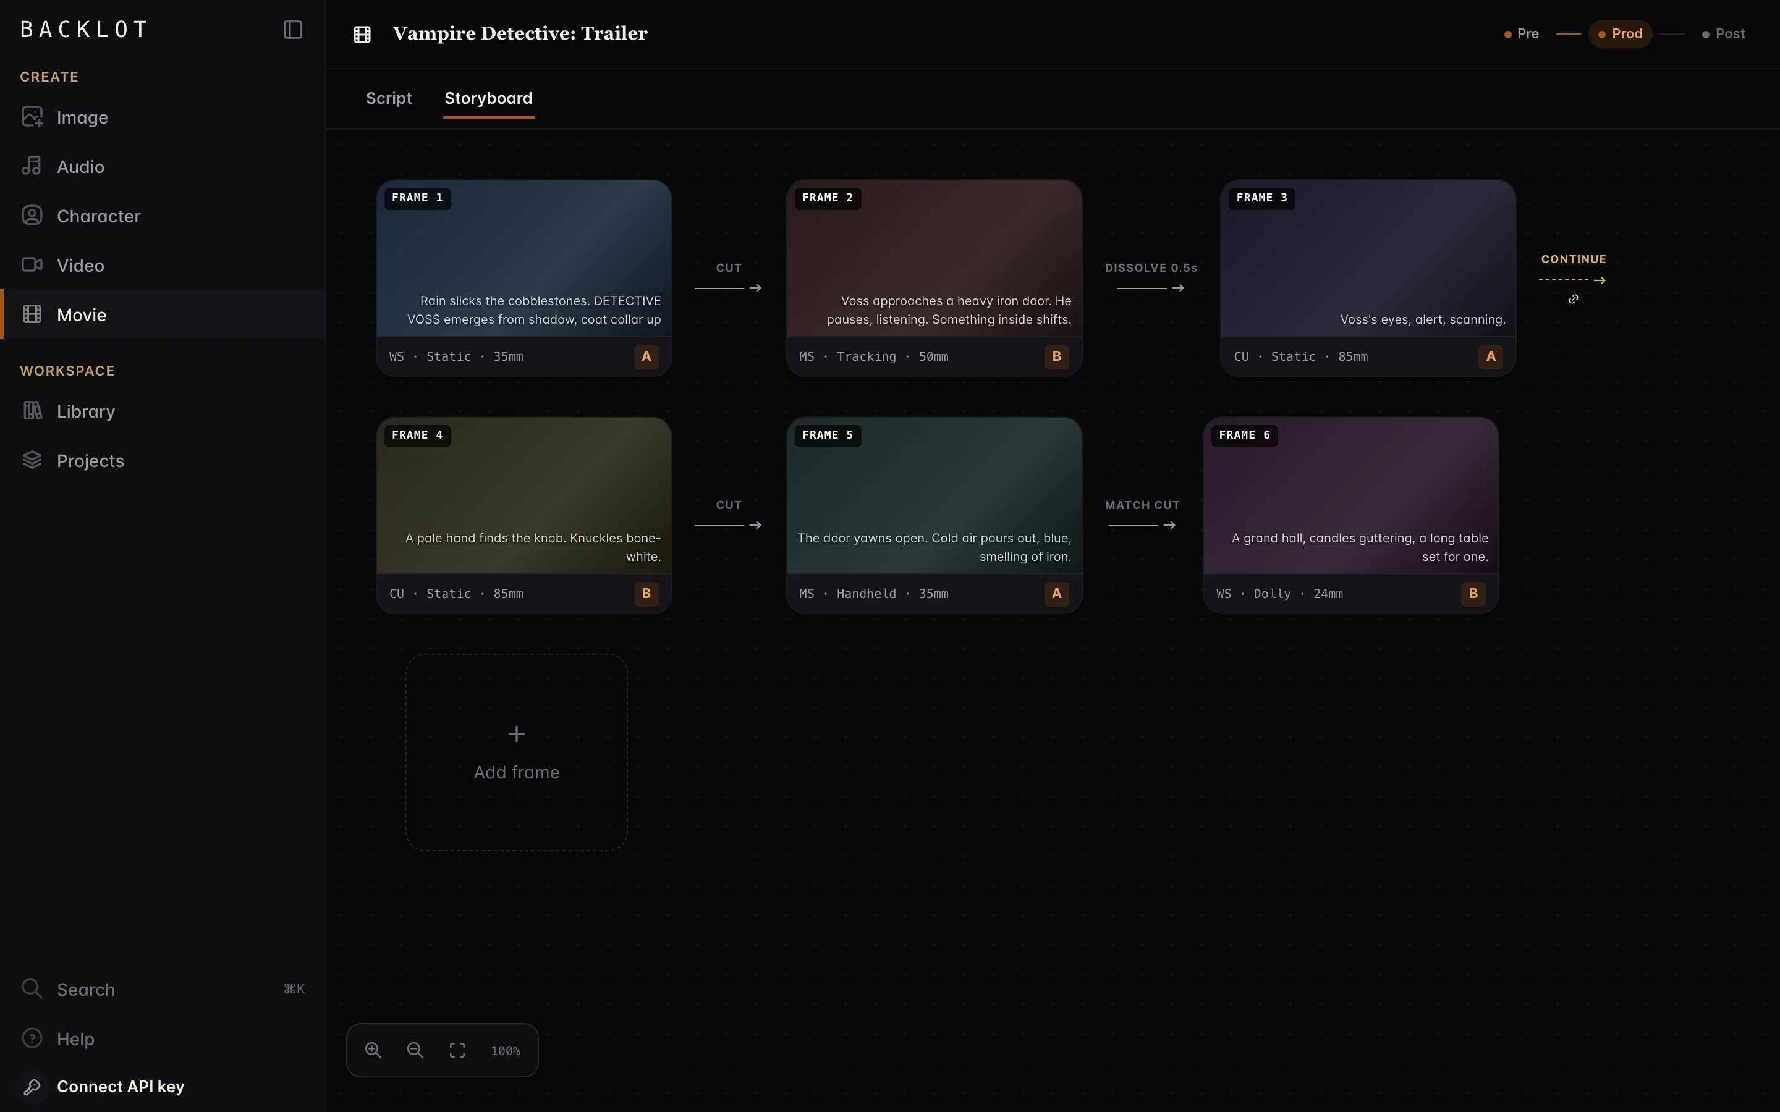Add a new frame
This screenshot has height=1112, width=1780.
[x=516, y=752]
